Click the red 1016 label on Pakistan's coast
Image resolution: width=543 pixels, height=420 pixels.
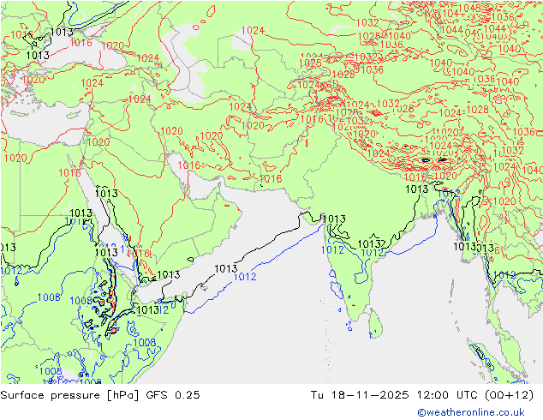[x=271, y=179]
